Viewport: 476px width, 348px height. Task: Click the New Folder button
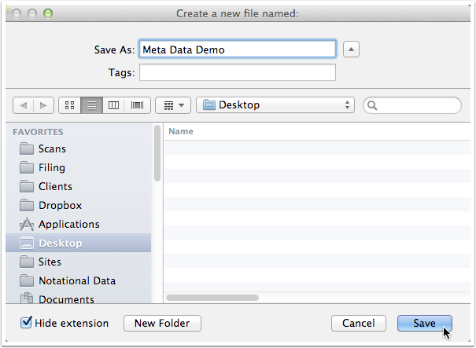(x=162, y=323)
